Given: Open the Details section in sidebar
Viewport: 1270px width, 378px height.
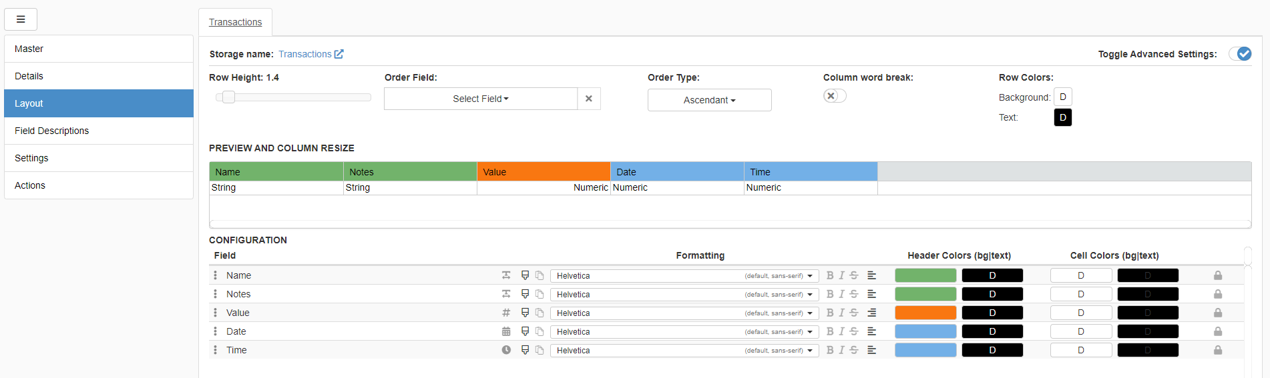Looking at the screenshot, I should click(99, 76).
